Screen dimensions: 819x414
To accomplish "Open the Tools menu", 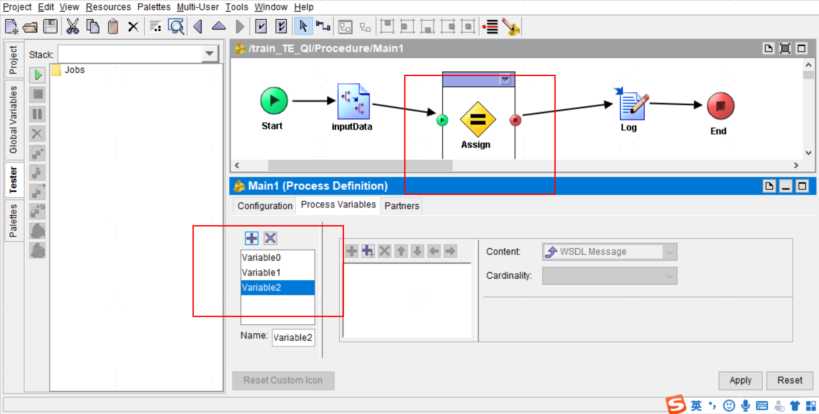I will 236,7.
